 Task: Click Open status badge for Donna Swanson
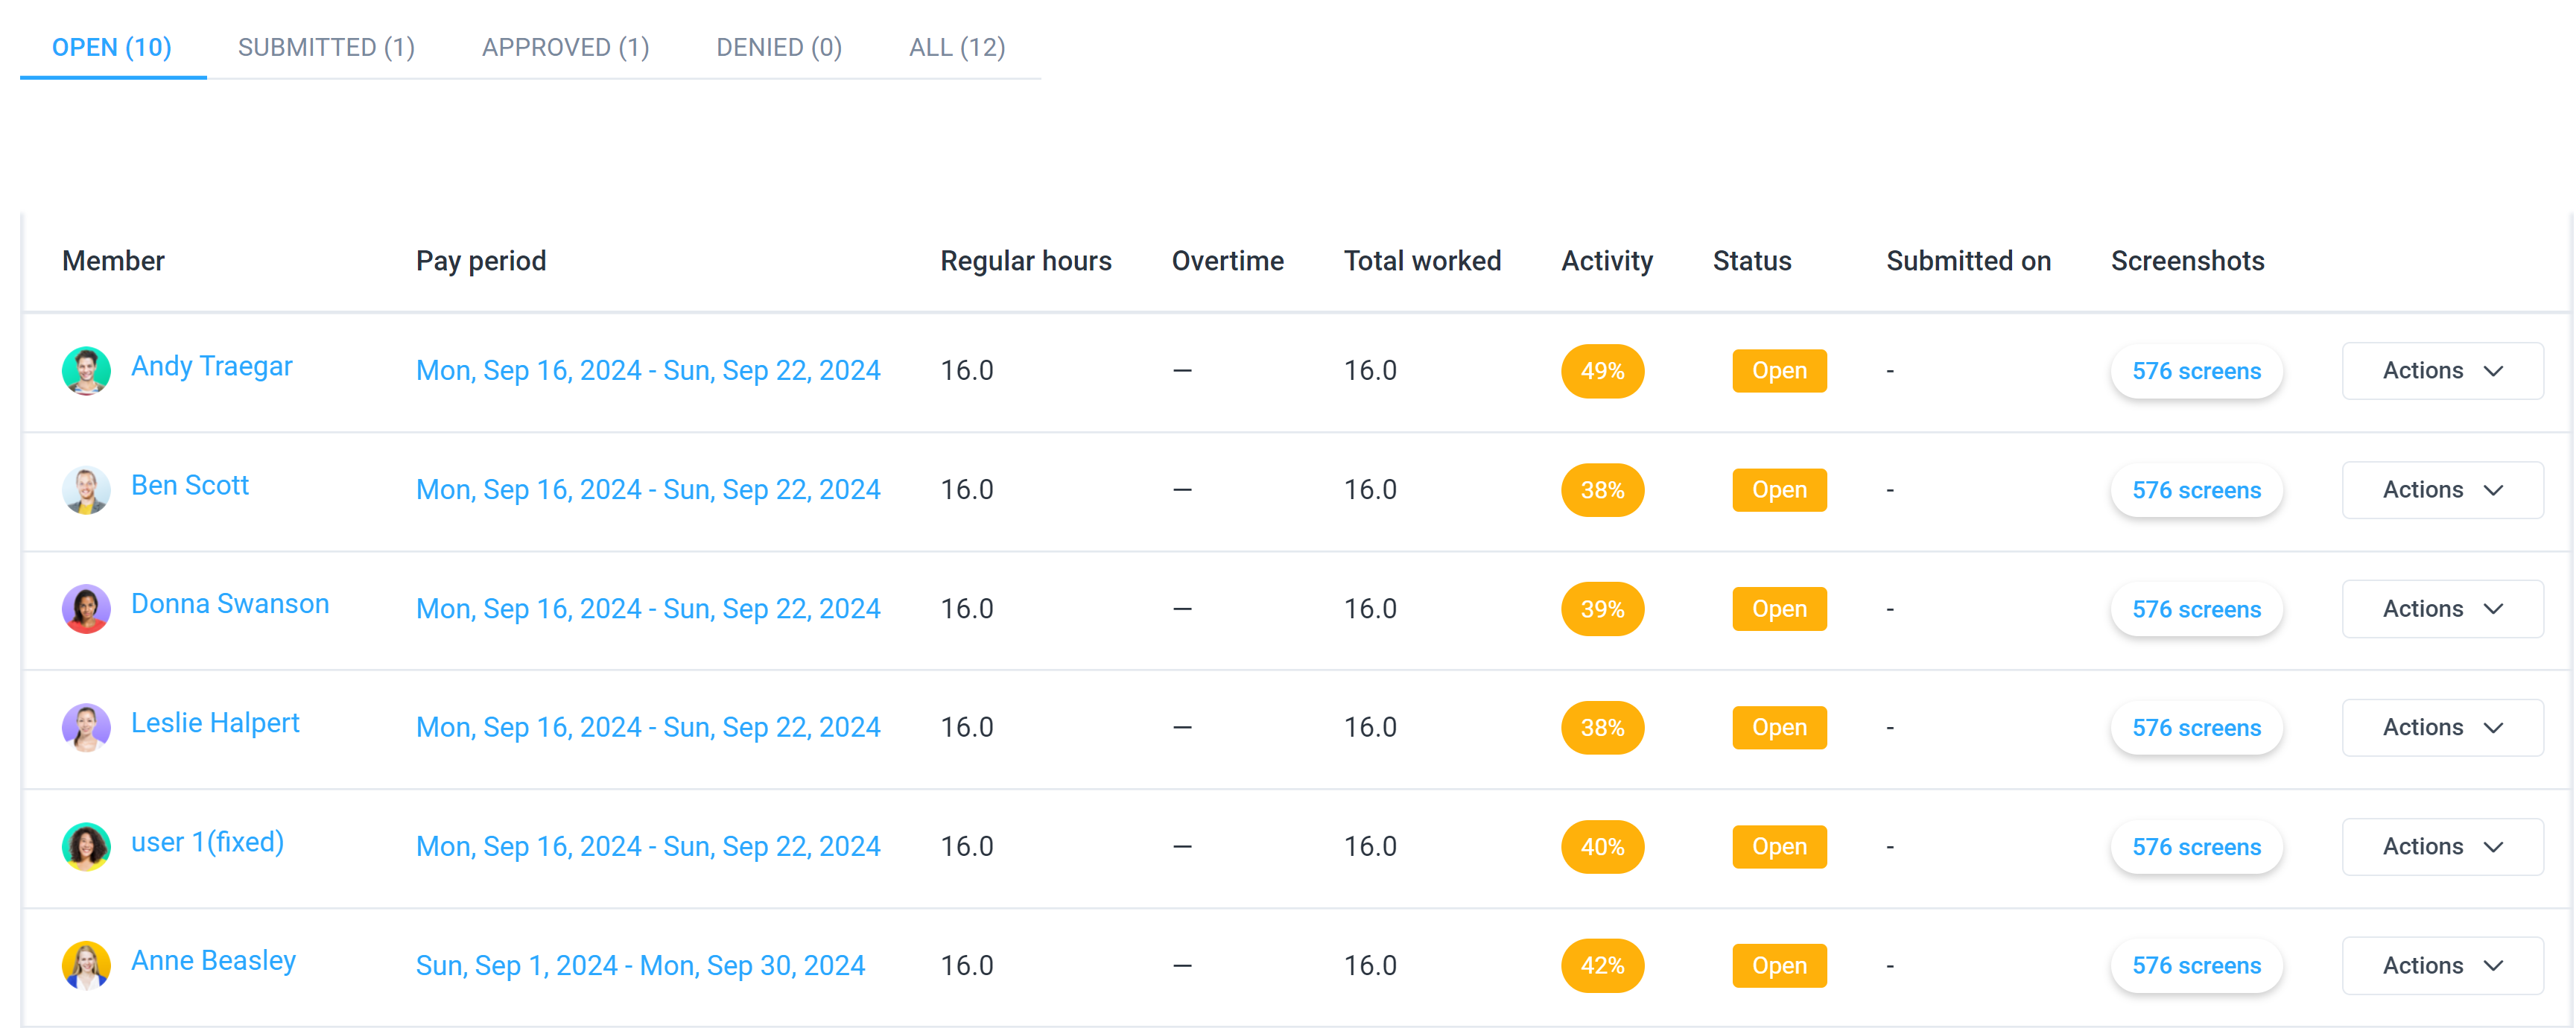[x=1779, y=609]
